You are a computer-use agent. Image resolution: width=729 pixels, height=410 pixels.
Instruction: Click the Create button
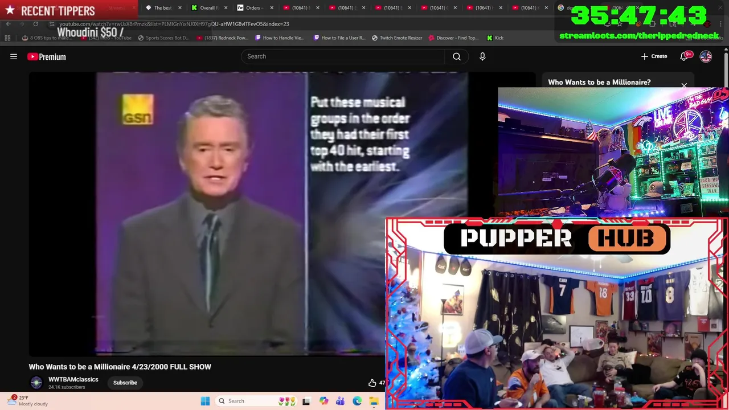coord(654,56)
